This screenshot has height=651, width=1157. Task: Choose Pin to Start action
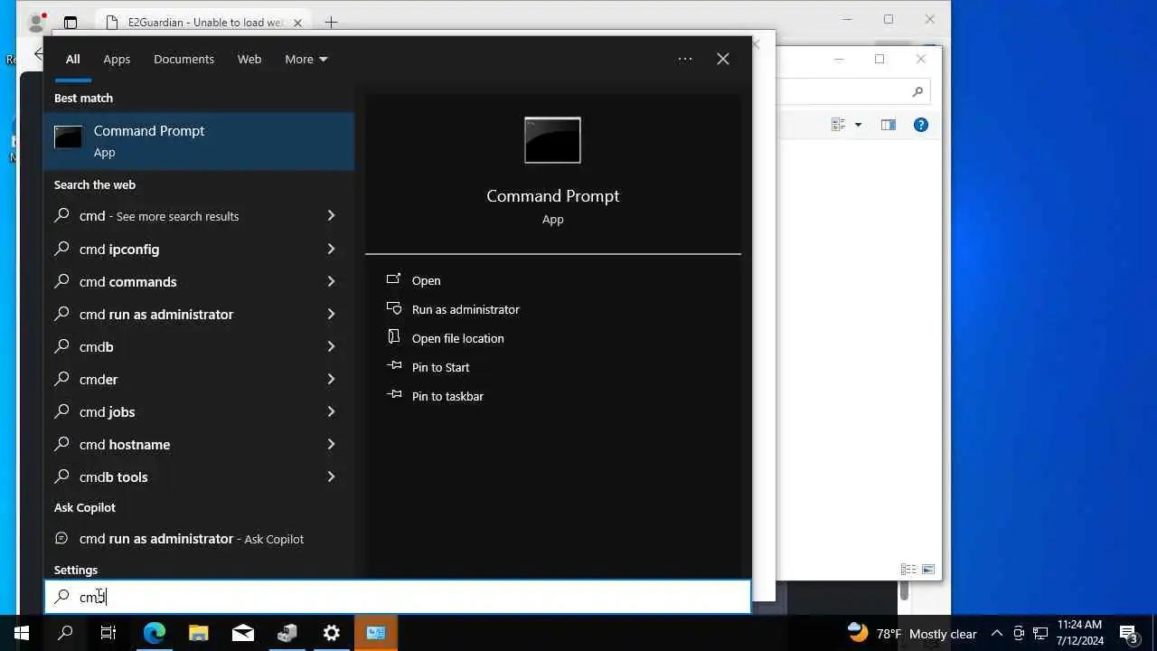pos(440,367)
